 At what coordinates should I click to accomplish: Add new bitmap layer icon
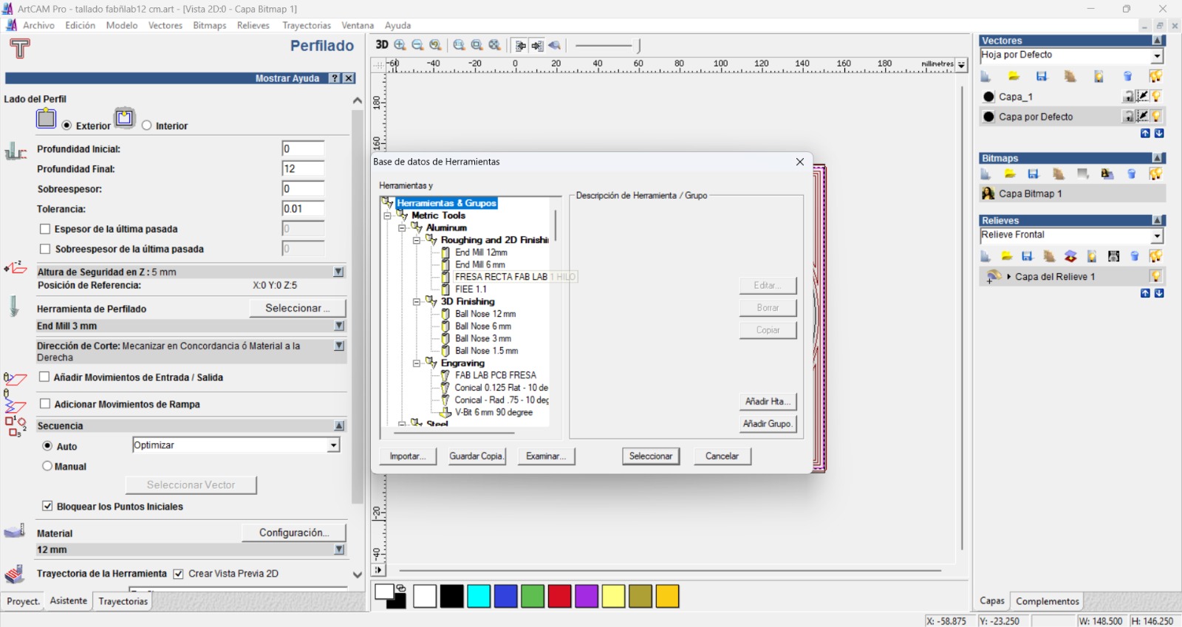tap(985, 174)
